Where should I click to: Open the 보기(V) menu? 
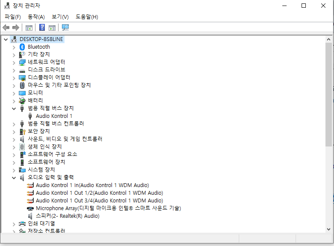(x=60, y=17)
